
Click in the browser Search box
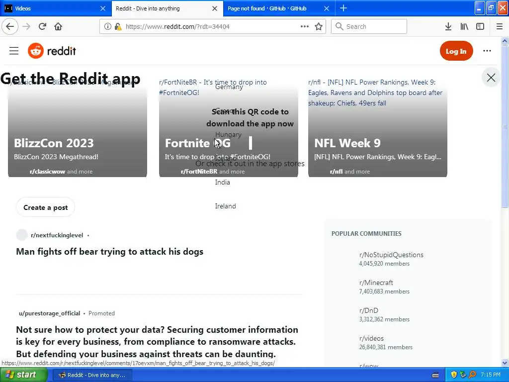tap(369, 26)
